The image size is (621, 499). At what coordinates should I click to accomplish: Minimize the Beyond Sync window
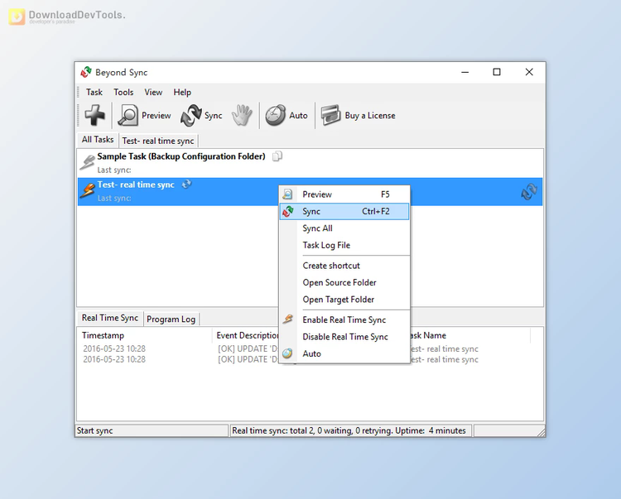[465, 72]
